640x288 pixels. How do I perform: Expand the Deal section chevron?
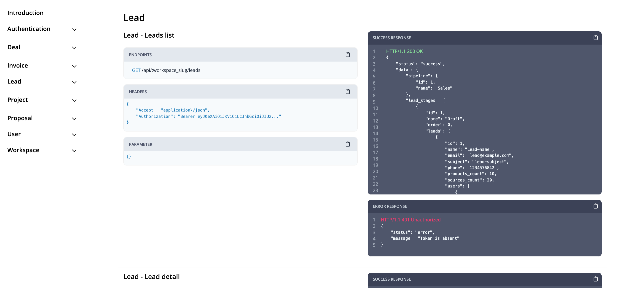[x=74, y=48]
